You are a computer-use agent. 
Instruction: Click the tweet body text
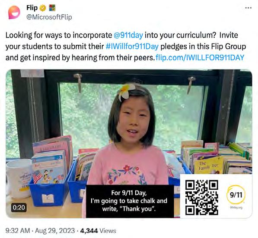coord(126,47)
